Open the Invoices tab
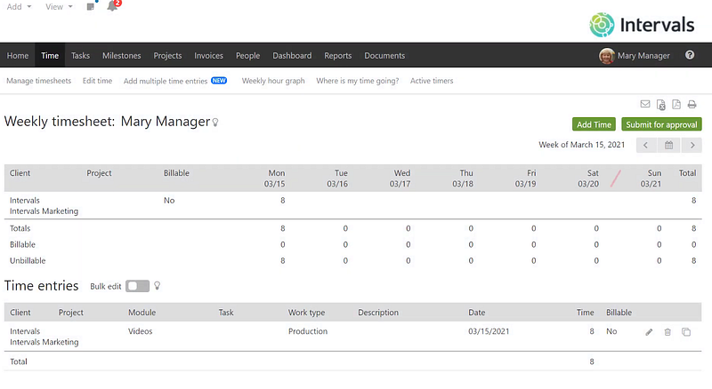Viewport: 712px width, 389px height. (x=208, y=55)
